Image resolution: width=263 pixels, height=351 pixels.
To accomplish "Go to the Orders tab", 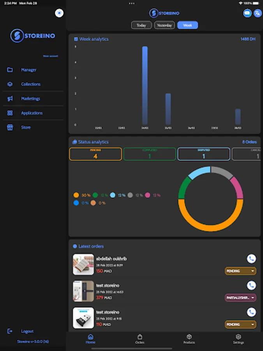I will point(140,339).
